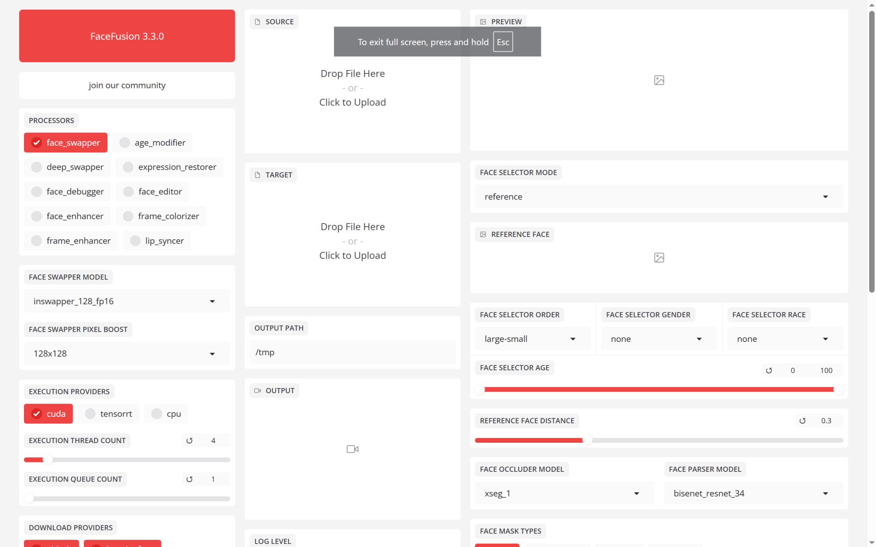The width and height of the screenshot is (876, 547).
Task: Enable the face_enhancer processor
Action: click(37, 216)
